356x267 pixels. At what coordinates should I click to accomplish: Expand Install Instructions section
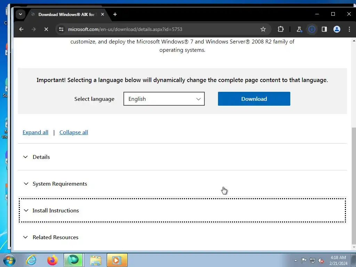click(x=182, y=210)
